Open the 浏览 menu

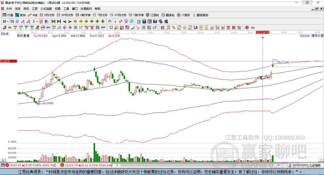[18, 9]
